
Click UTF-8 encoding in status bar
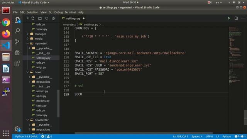[x=209, y=136]
